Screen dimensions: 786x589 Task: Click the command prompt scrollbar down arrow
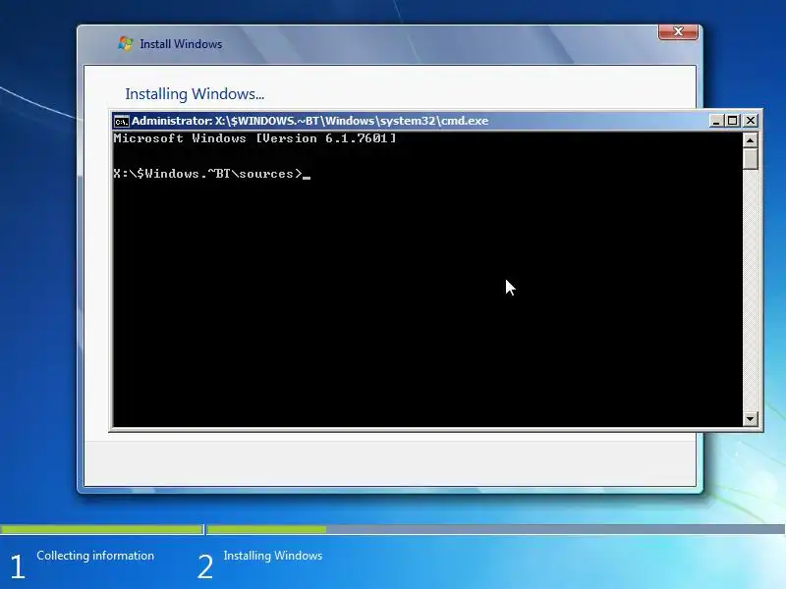750,419
